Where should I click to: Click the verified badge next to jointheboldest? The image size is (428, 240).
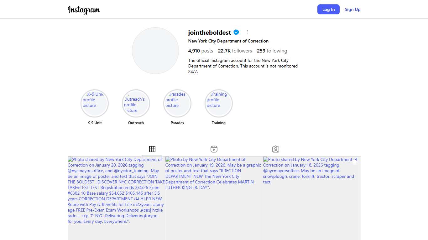click(x=237, y=32)
